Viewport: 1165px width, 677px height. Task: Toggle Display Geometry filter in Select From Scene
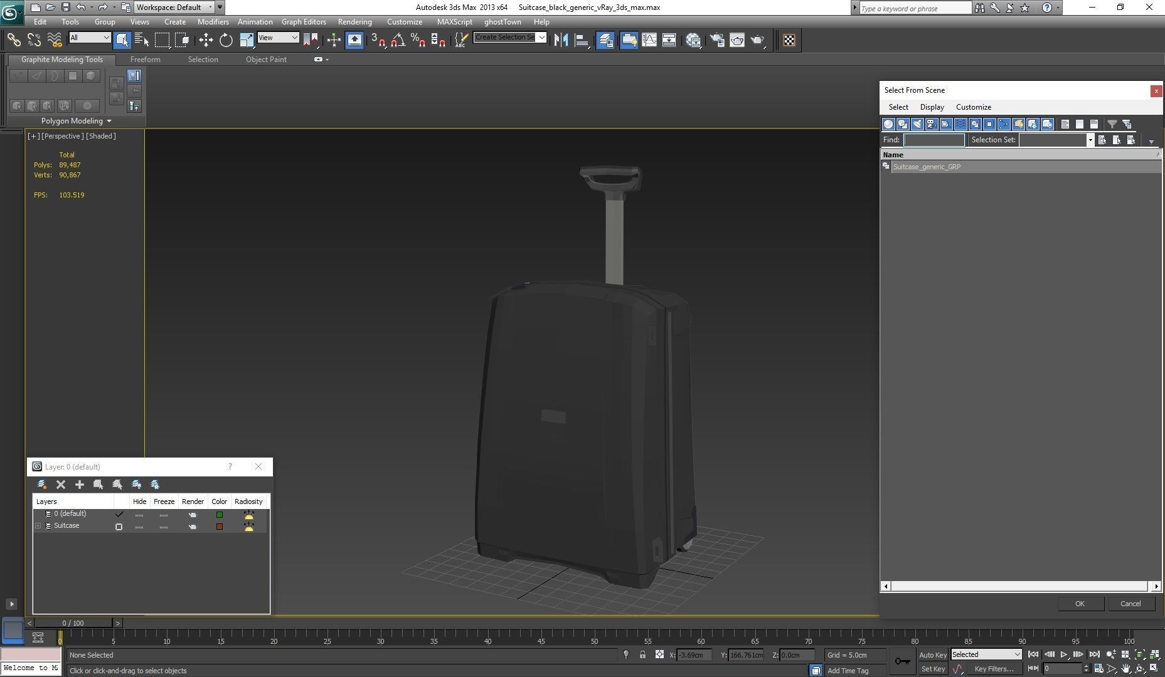[888, 124]
